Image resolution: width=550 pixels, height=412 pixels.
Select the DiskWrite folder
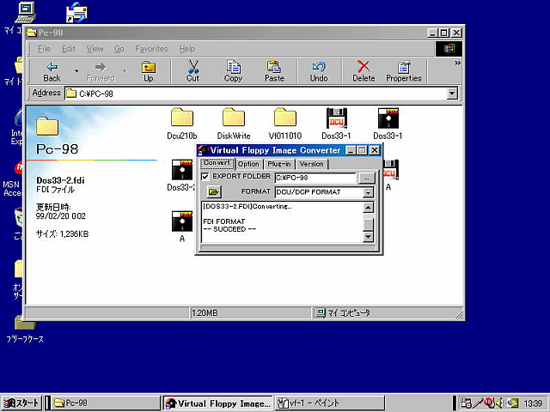coord(234,124)
